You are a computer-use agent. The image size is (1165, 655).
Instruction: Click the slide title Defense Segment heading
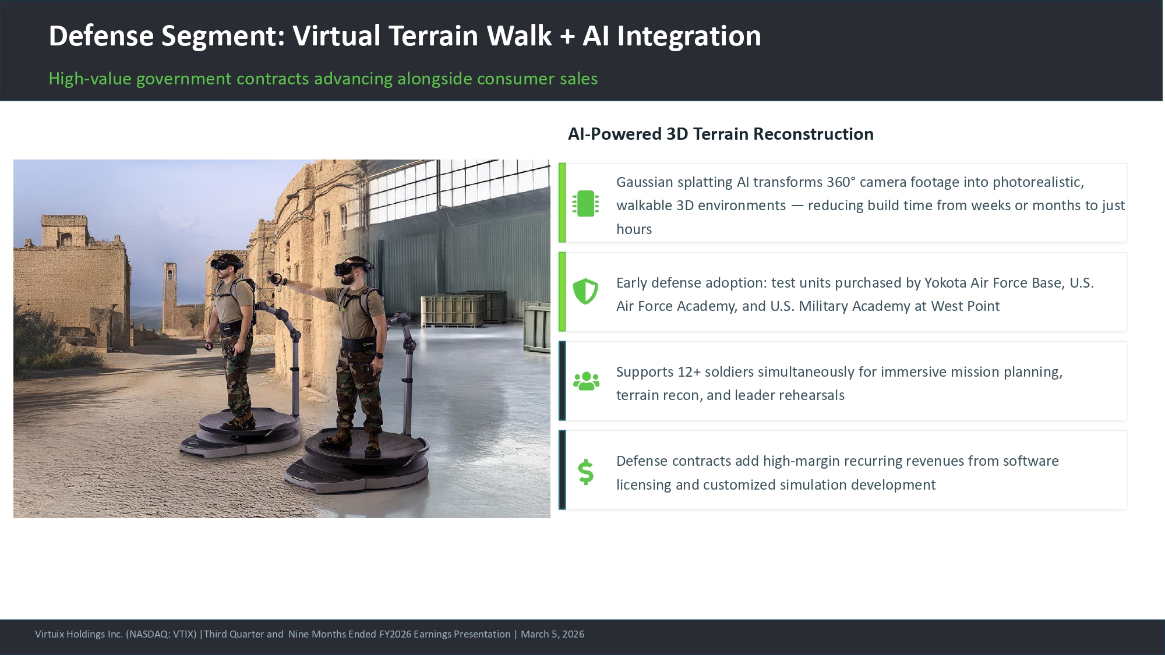click(405, 36)
